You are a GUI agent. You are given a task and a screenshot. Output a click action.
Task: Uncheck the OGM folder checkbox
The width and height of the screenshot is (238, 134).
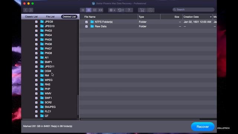(36, 71)
